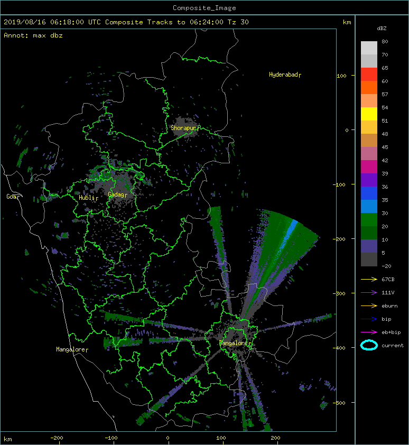Click the magenta eb+bip arrow icon

point(369,332)
